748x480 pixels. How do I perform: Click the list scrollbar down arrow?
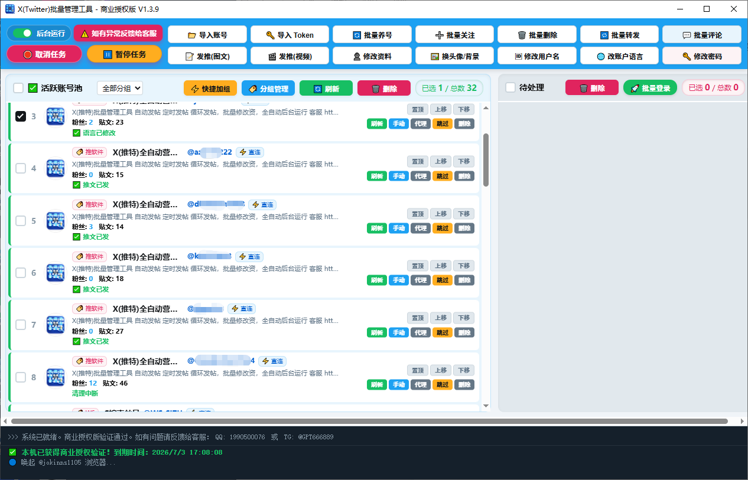click(486, 406)
